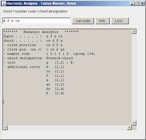This screenshot has height=140, width=146.
Task: Click the 'additional roots' label
Action: pos(24,67)
